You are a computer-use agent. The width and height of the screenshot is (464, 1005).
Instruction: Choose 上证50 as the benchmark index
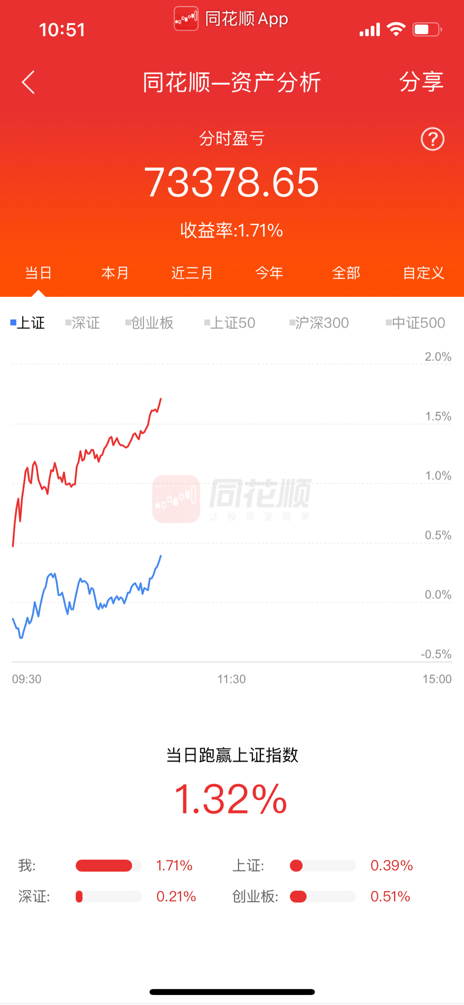pyautogui.click(x=230, y=323)
